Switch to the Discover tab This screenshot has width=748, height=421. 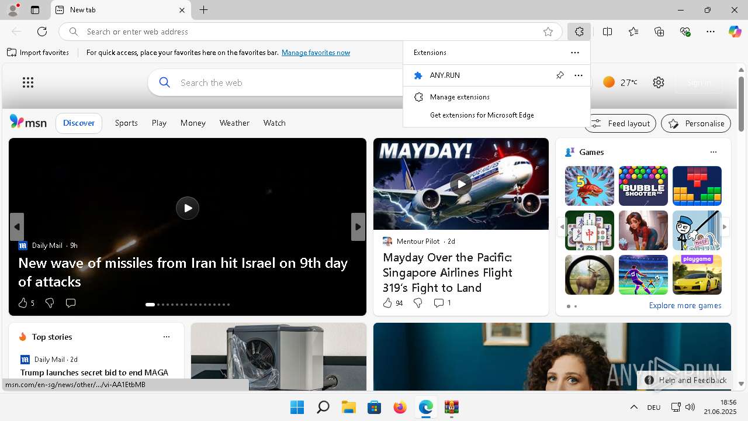(x=79, y=123)
